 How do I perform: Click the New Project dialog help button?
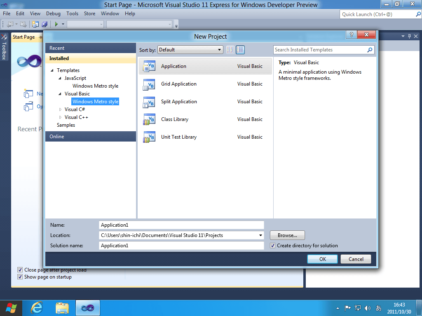pos(351,35)
